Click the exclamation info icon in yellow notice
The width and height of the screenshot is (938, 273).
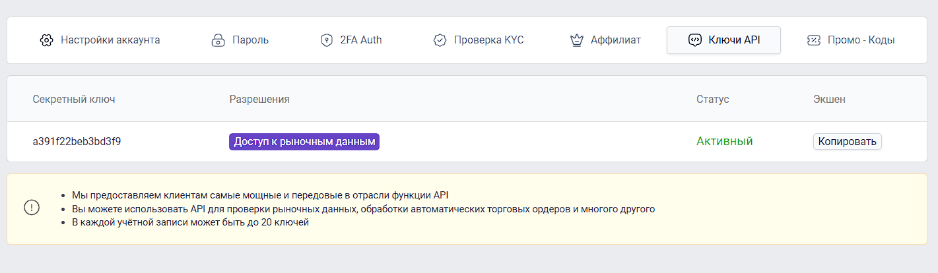pos(32,207)
